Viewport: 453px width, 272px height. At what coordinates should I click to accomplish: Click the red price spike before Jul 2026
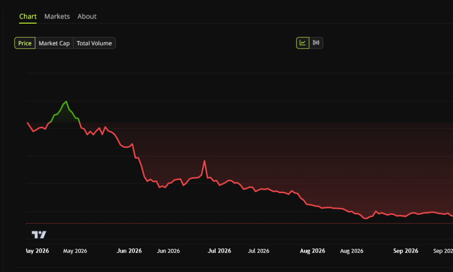click(204, 161)
